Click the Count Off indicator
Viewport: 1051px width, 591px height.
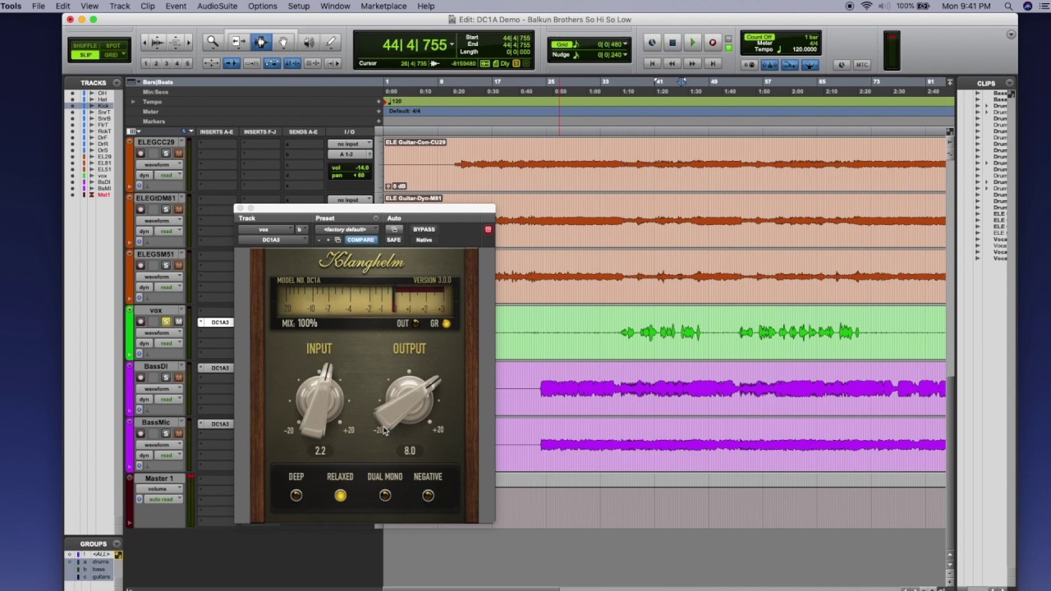point(759,38)
